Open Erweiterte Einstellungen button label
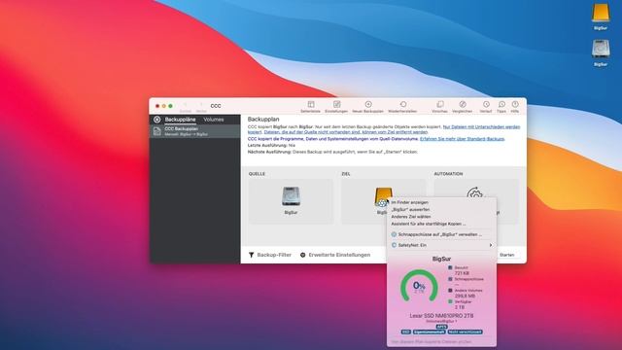This screenshot has width=622, height=350. (339, 255)
